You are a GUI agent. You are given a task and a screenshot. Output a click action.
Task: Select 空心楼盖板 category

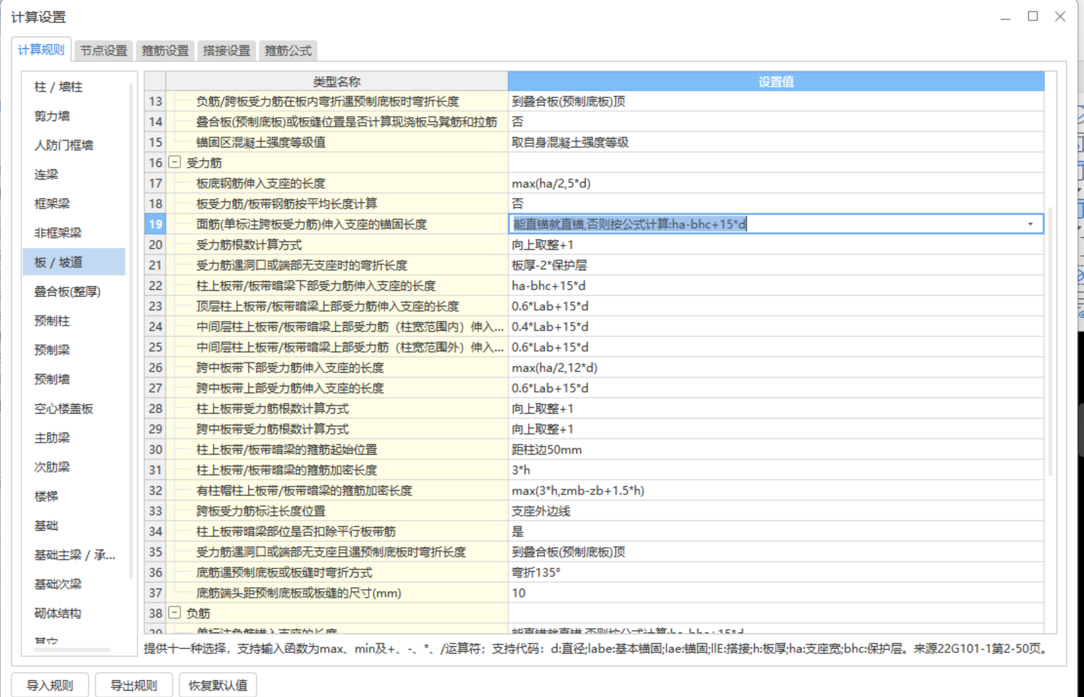[74, 408]
